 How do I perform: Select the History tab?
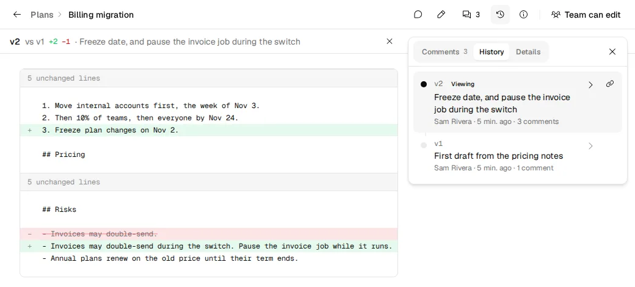click(492, 52)
